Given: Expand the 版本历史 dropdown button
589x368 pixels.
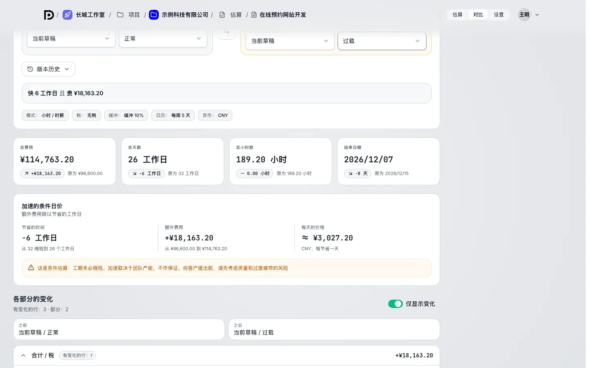Looking at the screenshot, I should (x=48, y=69).
